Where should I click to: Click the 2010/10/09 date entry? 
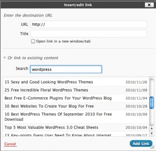pyautogui.click(x=136, y=114)
